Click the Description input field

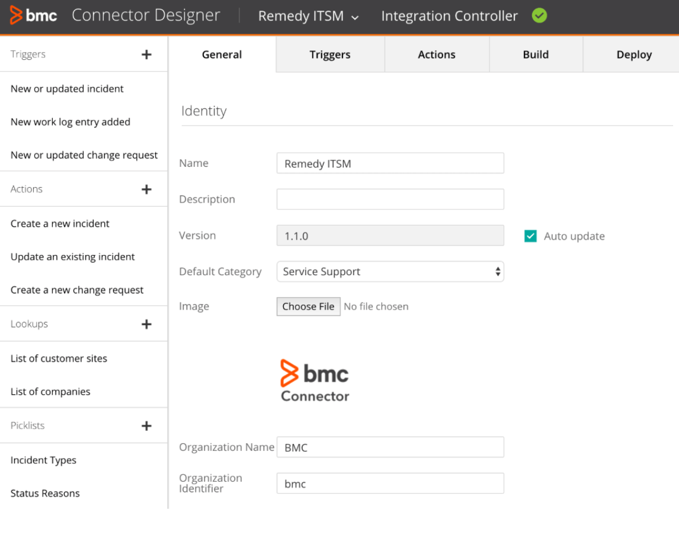click(390, 199)
